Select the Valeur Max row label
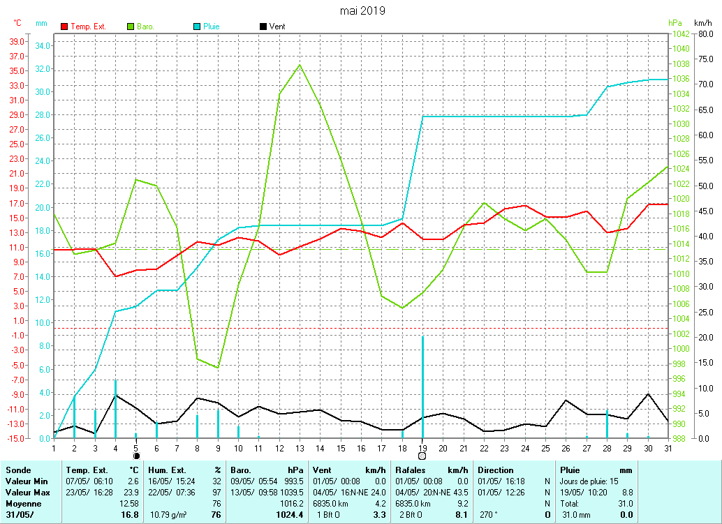 tap(28, 492)
